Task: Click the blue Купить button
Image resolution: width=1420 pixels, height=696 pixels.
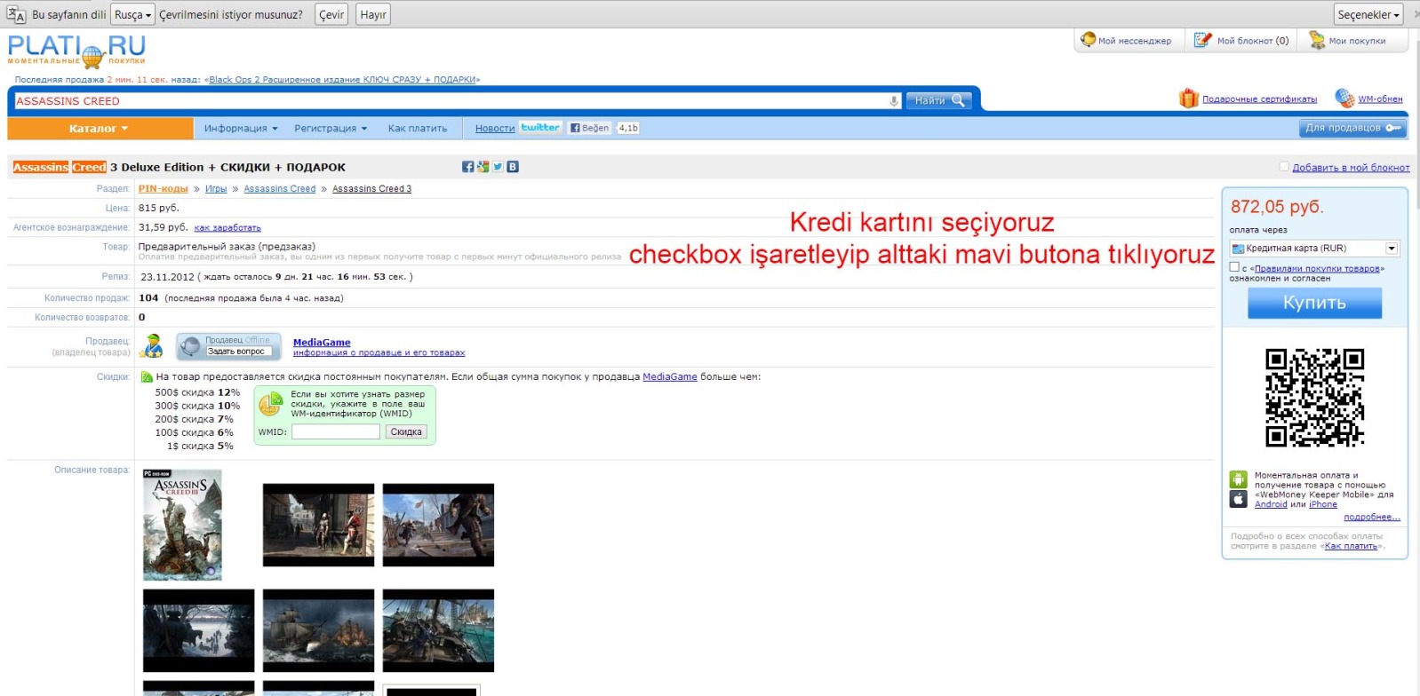Action: [1315, 303]
